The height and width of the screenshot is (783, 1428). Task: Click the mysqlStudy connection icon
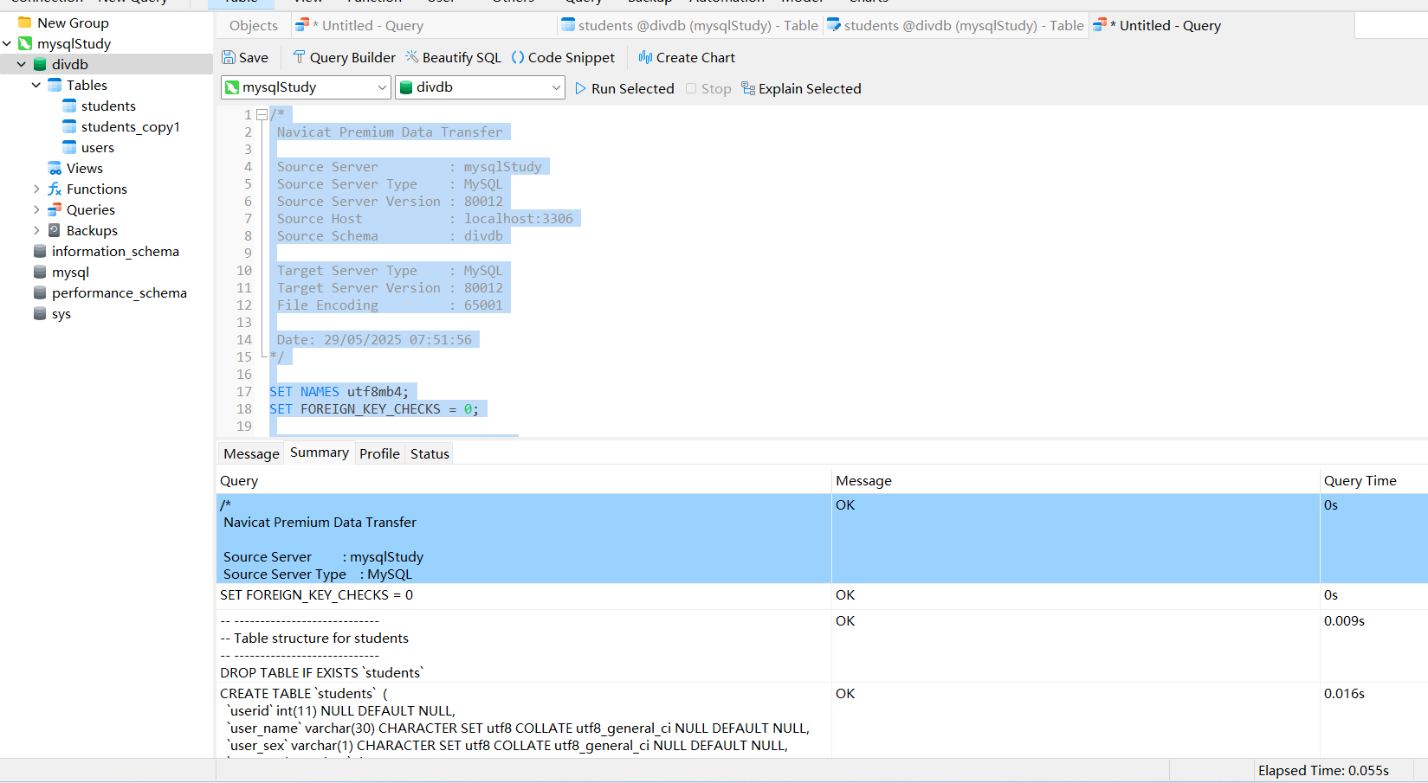point(25,43)
